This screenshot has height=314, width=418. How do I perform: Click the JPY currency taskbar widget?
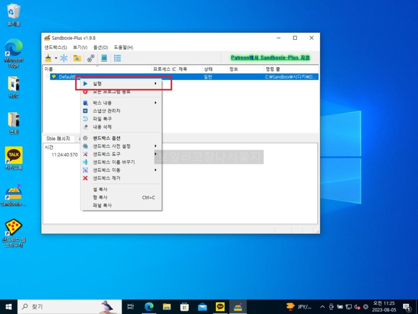click(x=299, y=307)
